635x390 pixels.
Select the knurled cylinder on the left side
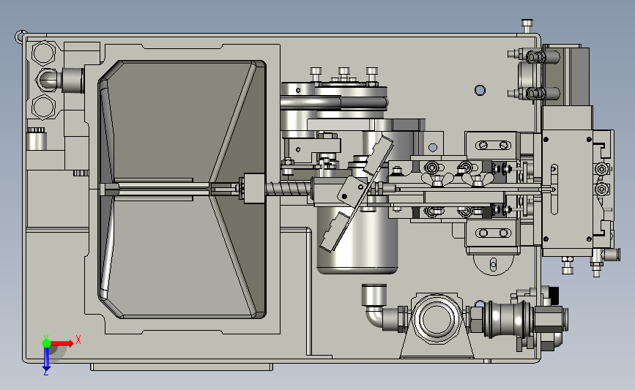36,139
